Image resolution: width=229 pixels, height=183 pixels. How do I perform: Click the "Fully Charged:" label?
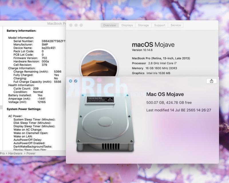[23, 75]
